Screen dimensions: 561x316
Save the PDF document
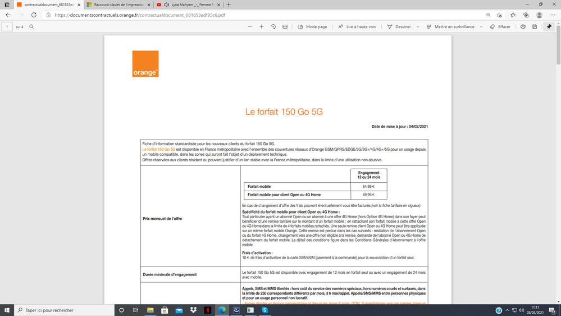pyautogui.click(x=535, y=26)
